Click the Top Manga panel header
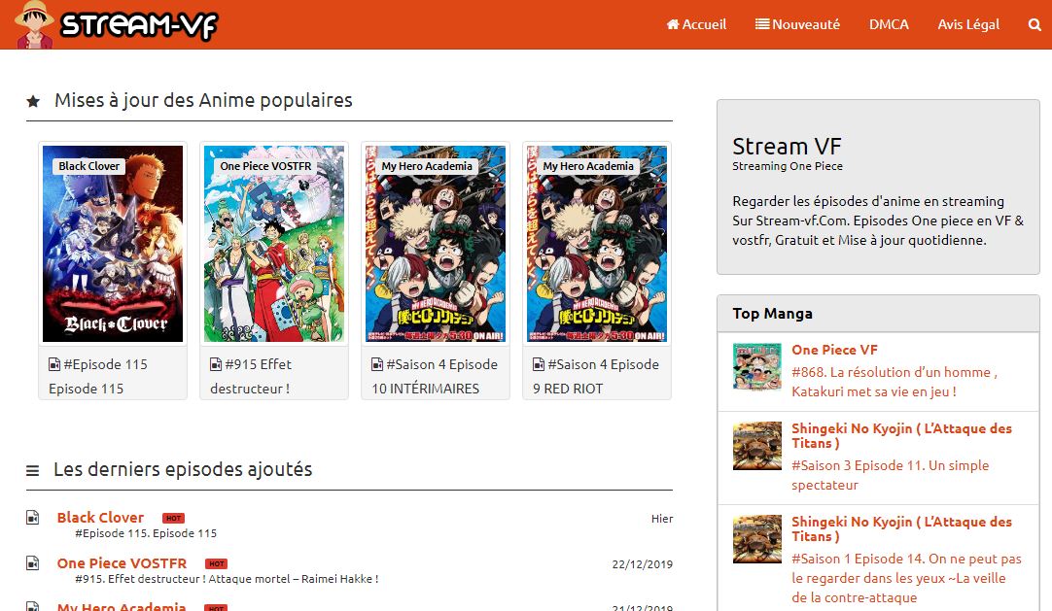The width and height of the screenshot is (1052, 611). click(x=878, y=314)
